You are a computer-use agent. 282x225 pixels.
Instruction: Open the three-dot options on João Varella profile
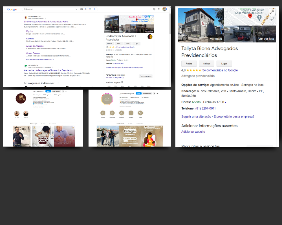pos(158,93)
